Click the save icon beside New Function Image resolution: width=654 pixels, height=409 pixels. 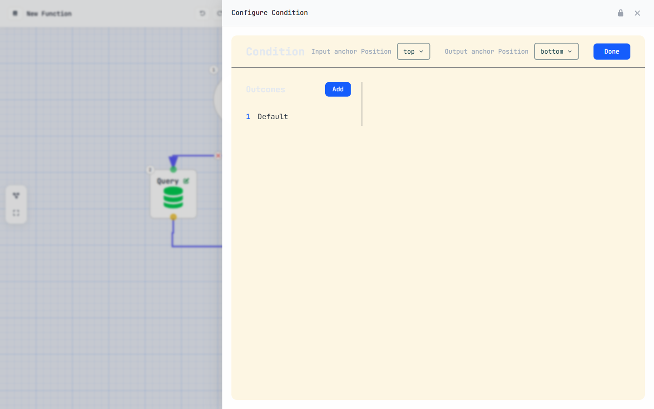(15, 14)
